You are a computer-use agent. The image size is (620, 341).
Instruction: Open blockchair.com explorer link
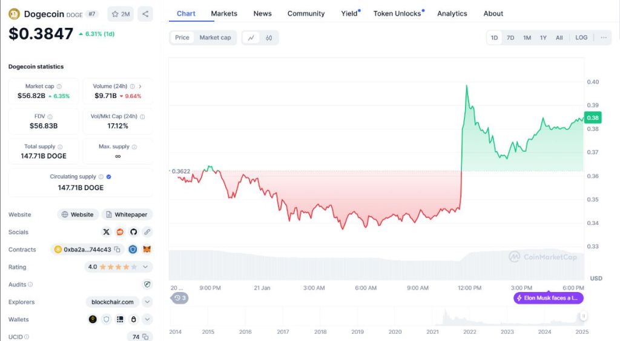tap(112, 302)
